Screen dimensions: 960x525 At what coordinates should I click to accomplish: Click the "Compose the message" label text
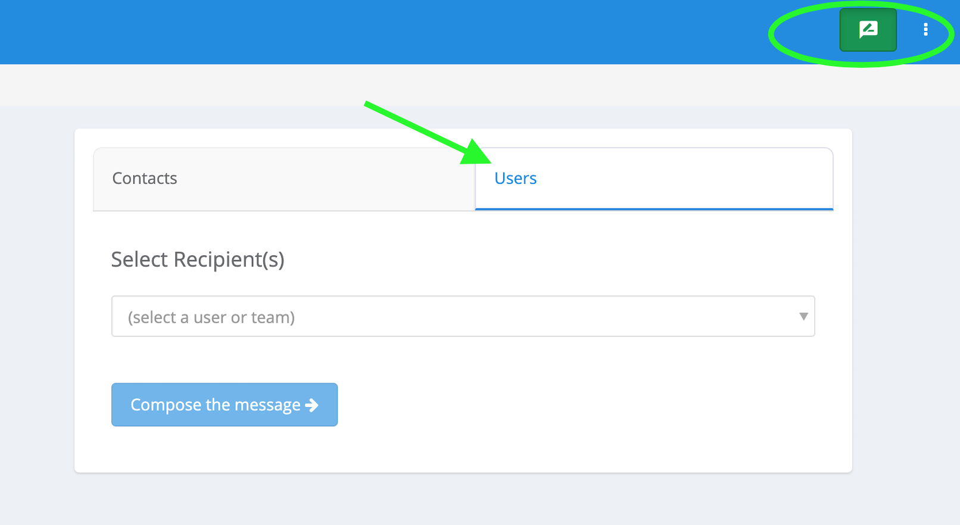(x=215, y=405)
